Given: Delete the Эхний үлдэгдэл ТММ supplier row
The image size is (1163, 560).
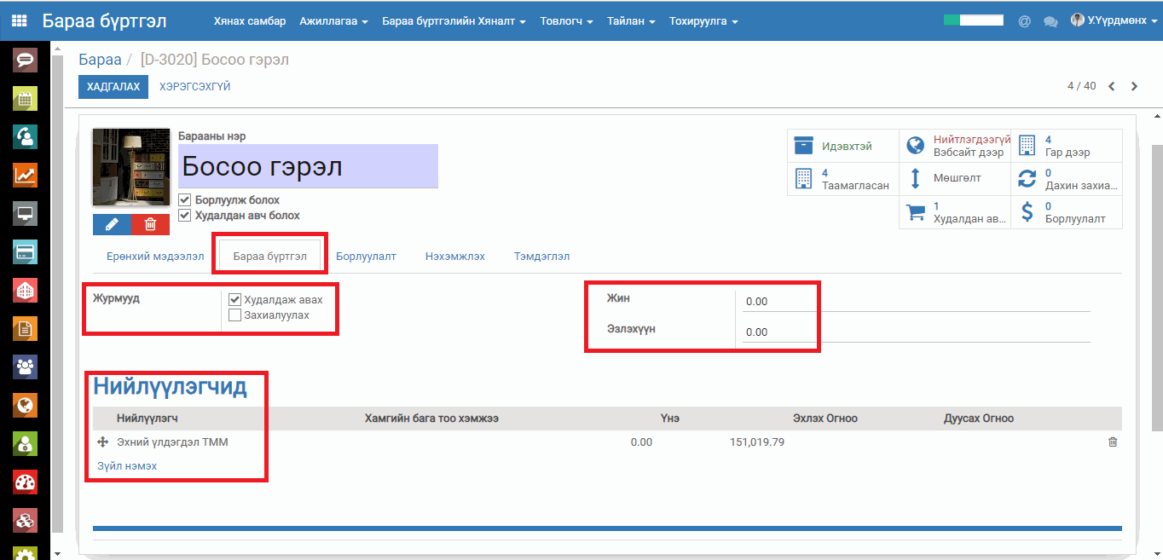Looking at the screenshot, I should pos(1112,442).
